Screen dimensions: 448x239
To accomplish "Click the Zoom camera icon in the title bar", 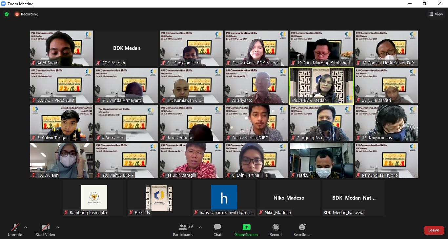I will click(4, 4).
